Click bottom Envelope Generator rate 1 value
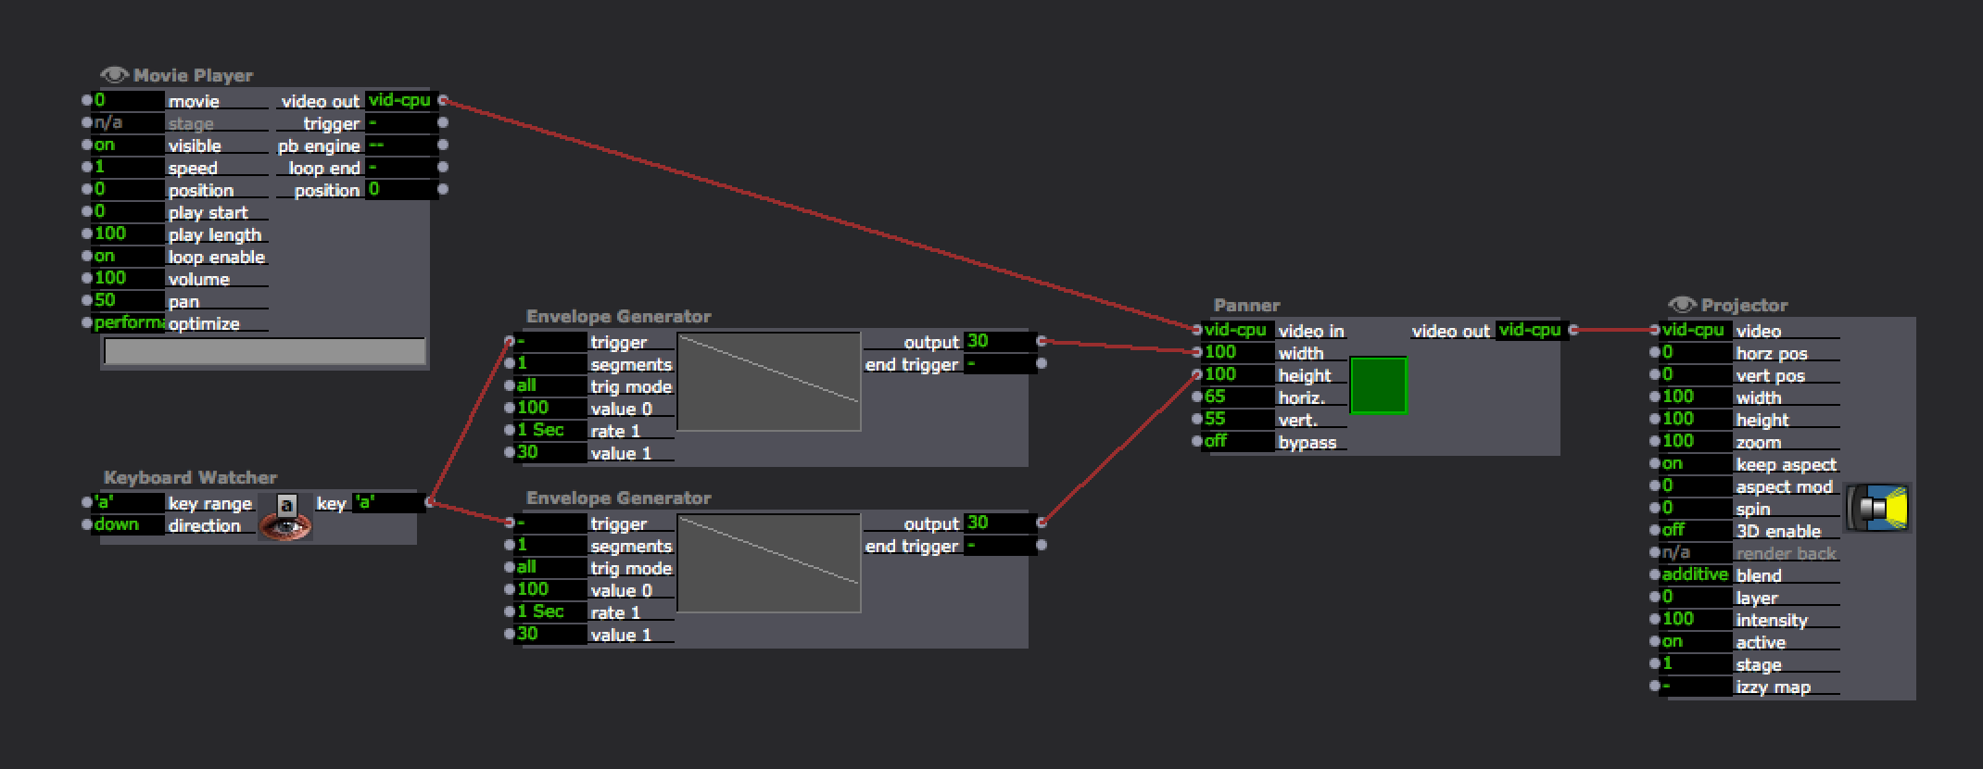This screenshot has height=769, width=1983. pyautogui.click(x=551, y=611)
